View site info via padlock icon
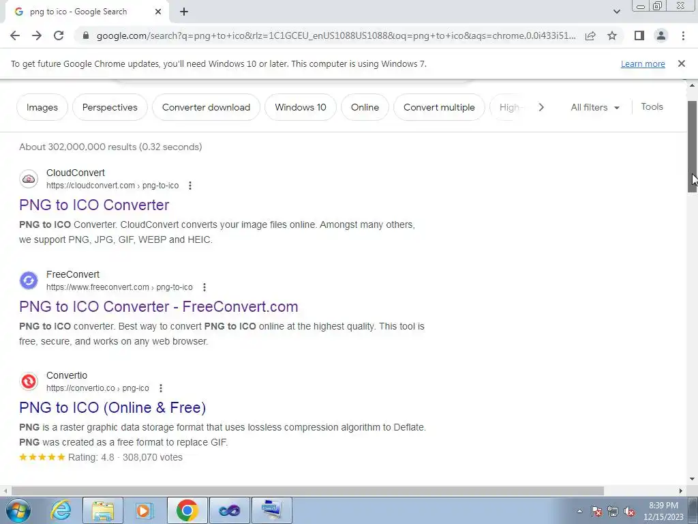 86,35
